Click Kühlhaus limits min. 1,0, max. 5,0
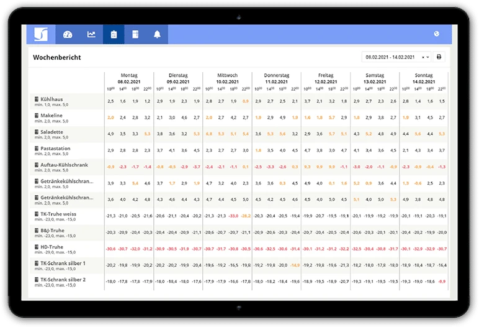 pos(51,104)
